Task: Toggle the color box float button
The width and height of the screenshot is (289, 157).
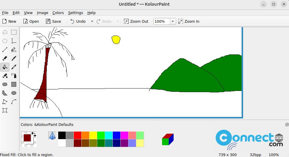Action: pyautogui.click(x=287, y=124)
